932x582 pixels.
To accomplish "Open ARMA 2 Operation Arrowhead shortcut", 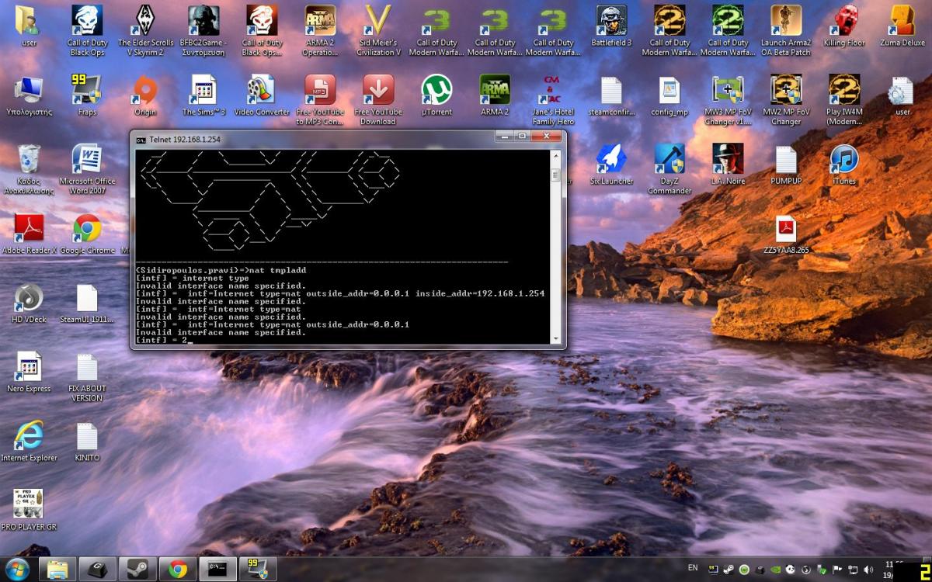I will [x=320, y=30].
